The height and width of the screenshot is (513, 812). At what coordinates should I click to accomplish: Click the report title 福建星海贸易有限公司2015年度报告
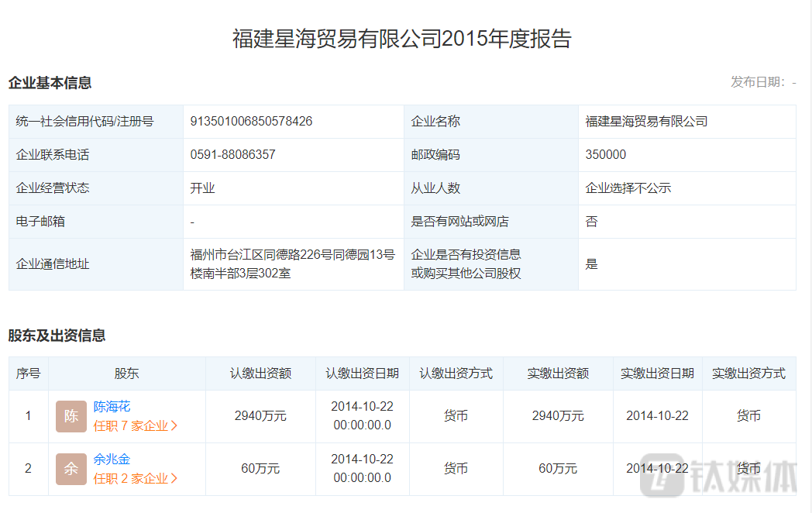[x=401, y=39]
